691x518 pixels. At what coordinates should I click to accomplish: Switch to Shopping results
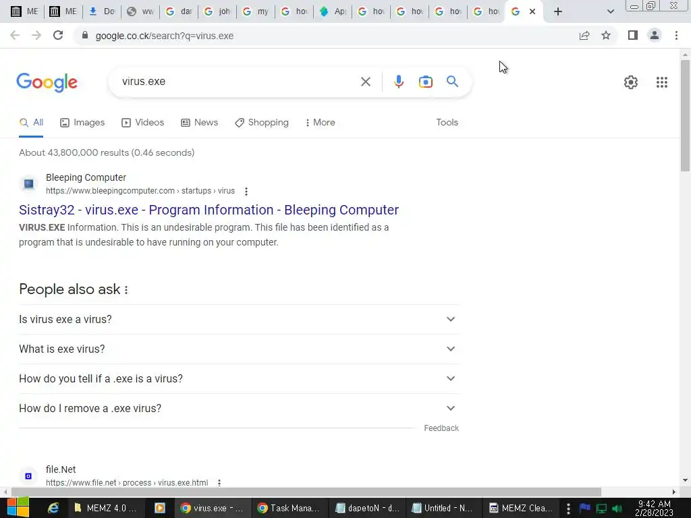click(262, 123)
